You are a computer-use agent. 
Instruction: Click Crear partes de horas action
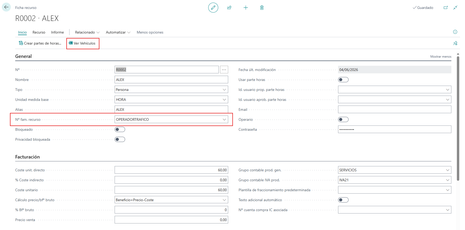40,43
